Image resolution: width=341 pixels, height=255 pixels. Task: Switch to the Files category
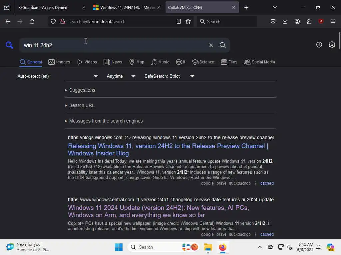coord(229,62)
